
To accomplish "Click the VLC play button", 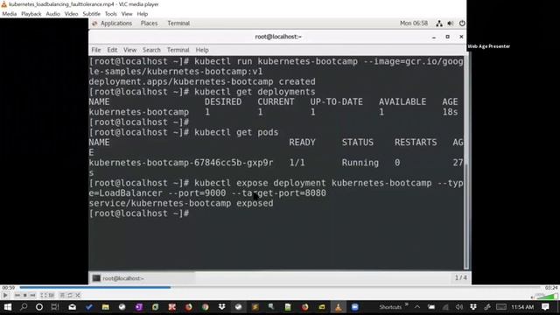I will click(x=5, y=296).
